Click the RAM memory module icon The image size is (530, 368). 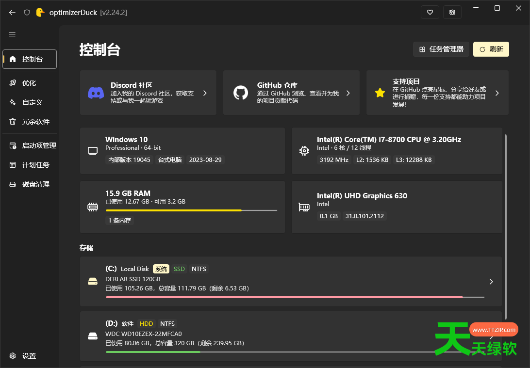tap(93, 207)
